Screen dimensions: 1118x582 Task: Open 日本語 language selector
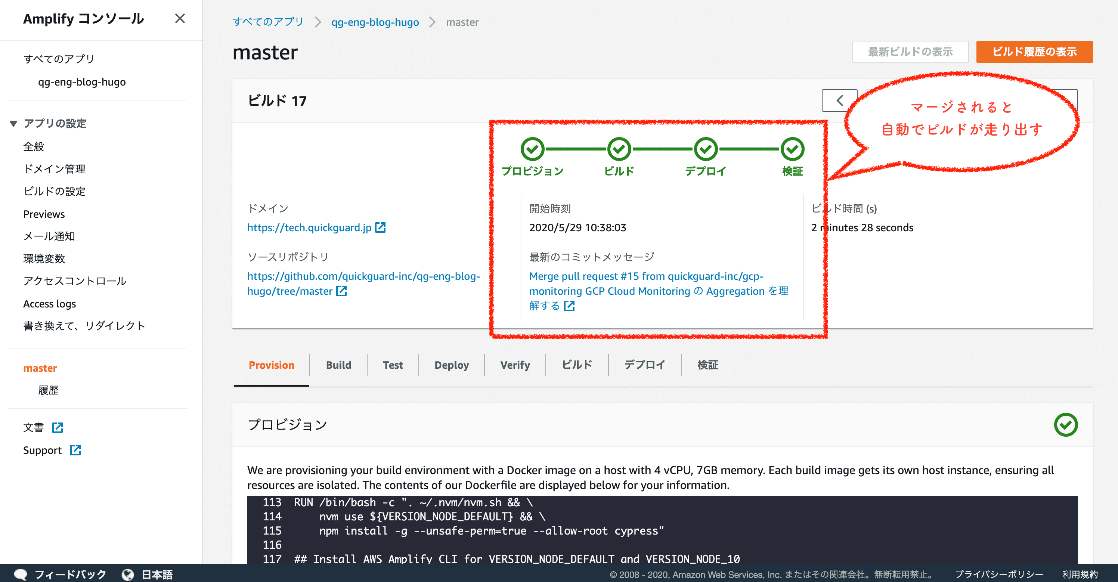pos(157,574)
